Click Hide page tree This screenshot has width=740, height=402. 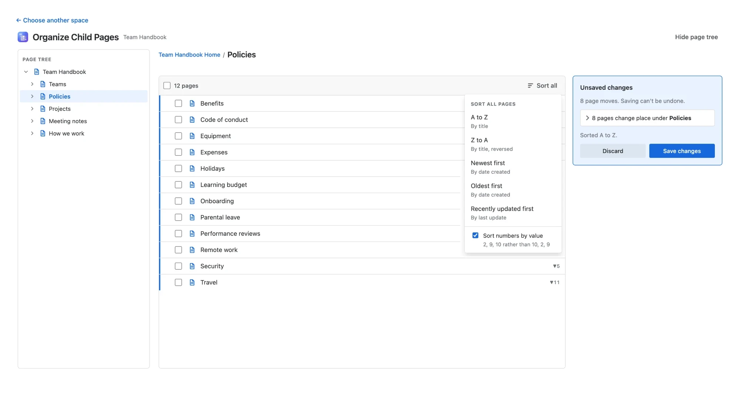[696, 37]
